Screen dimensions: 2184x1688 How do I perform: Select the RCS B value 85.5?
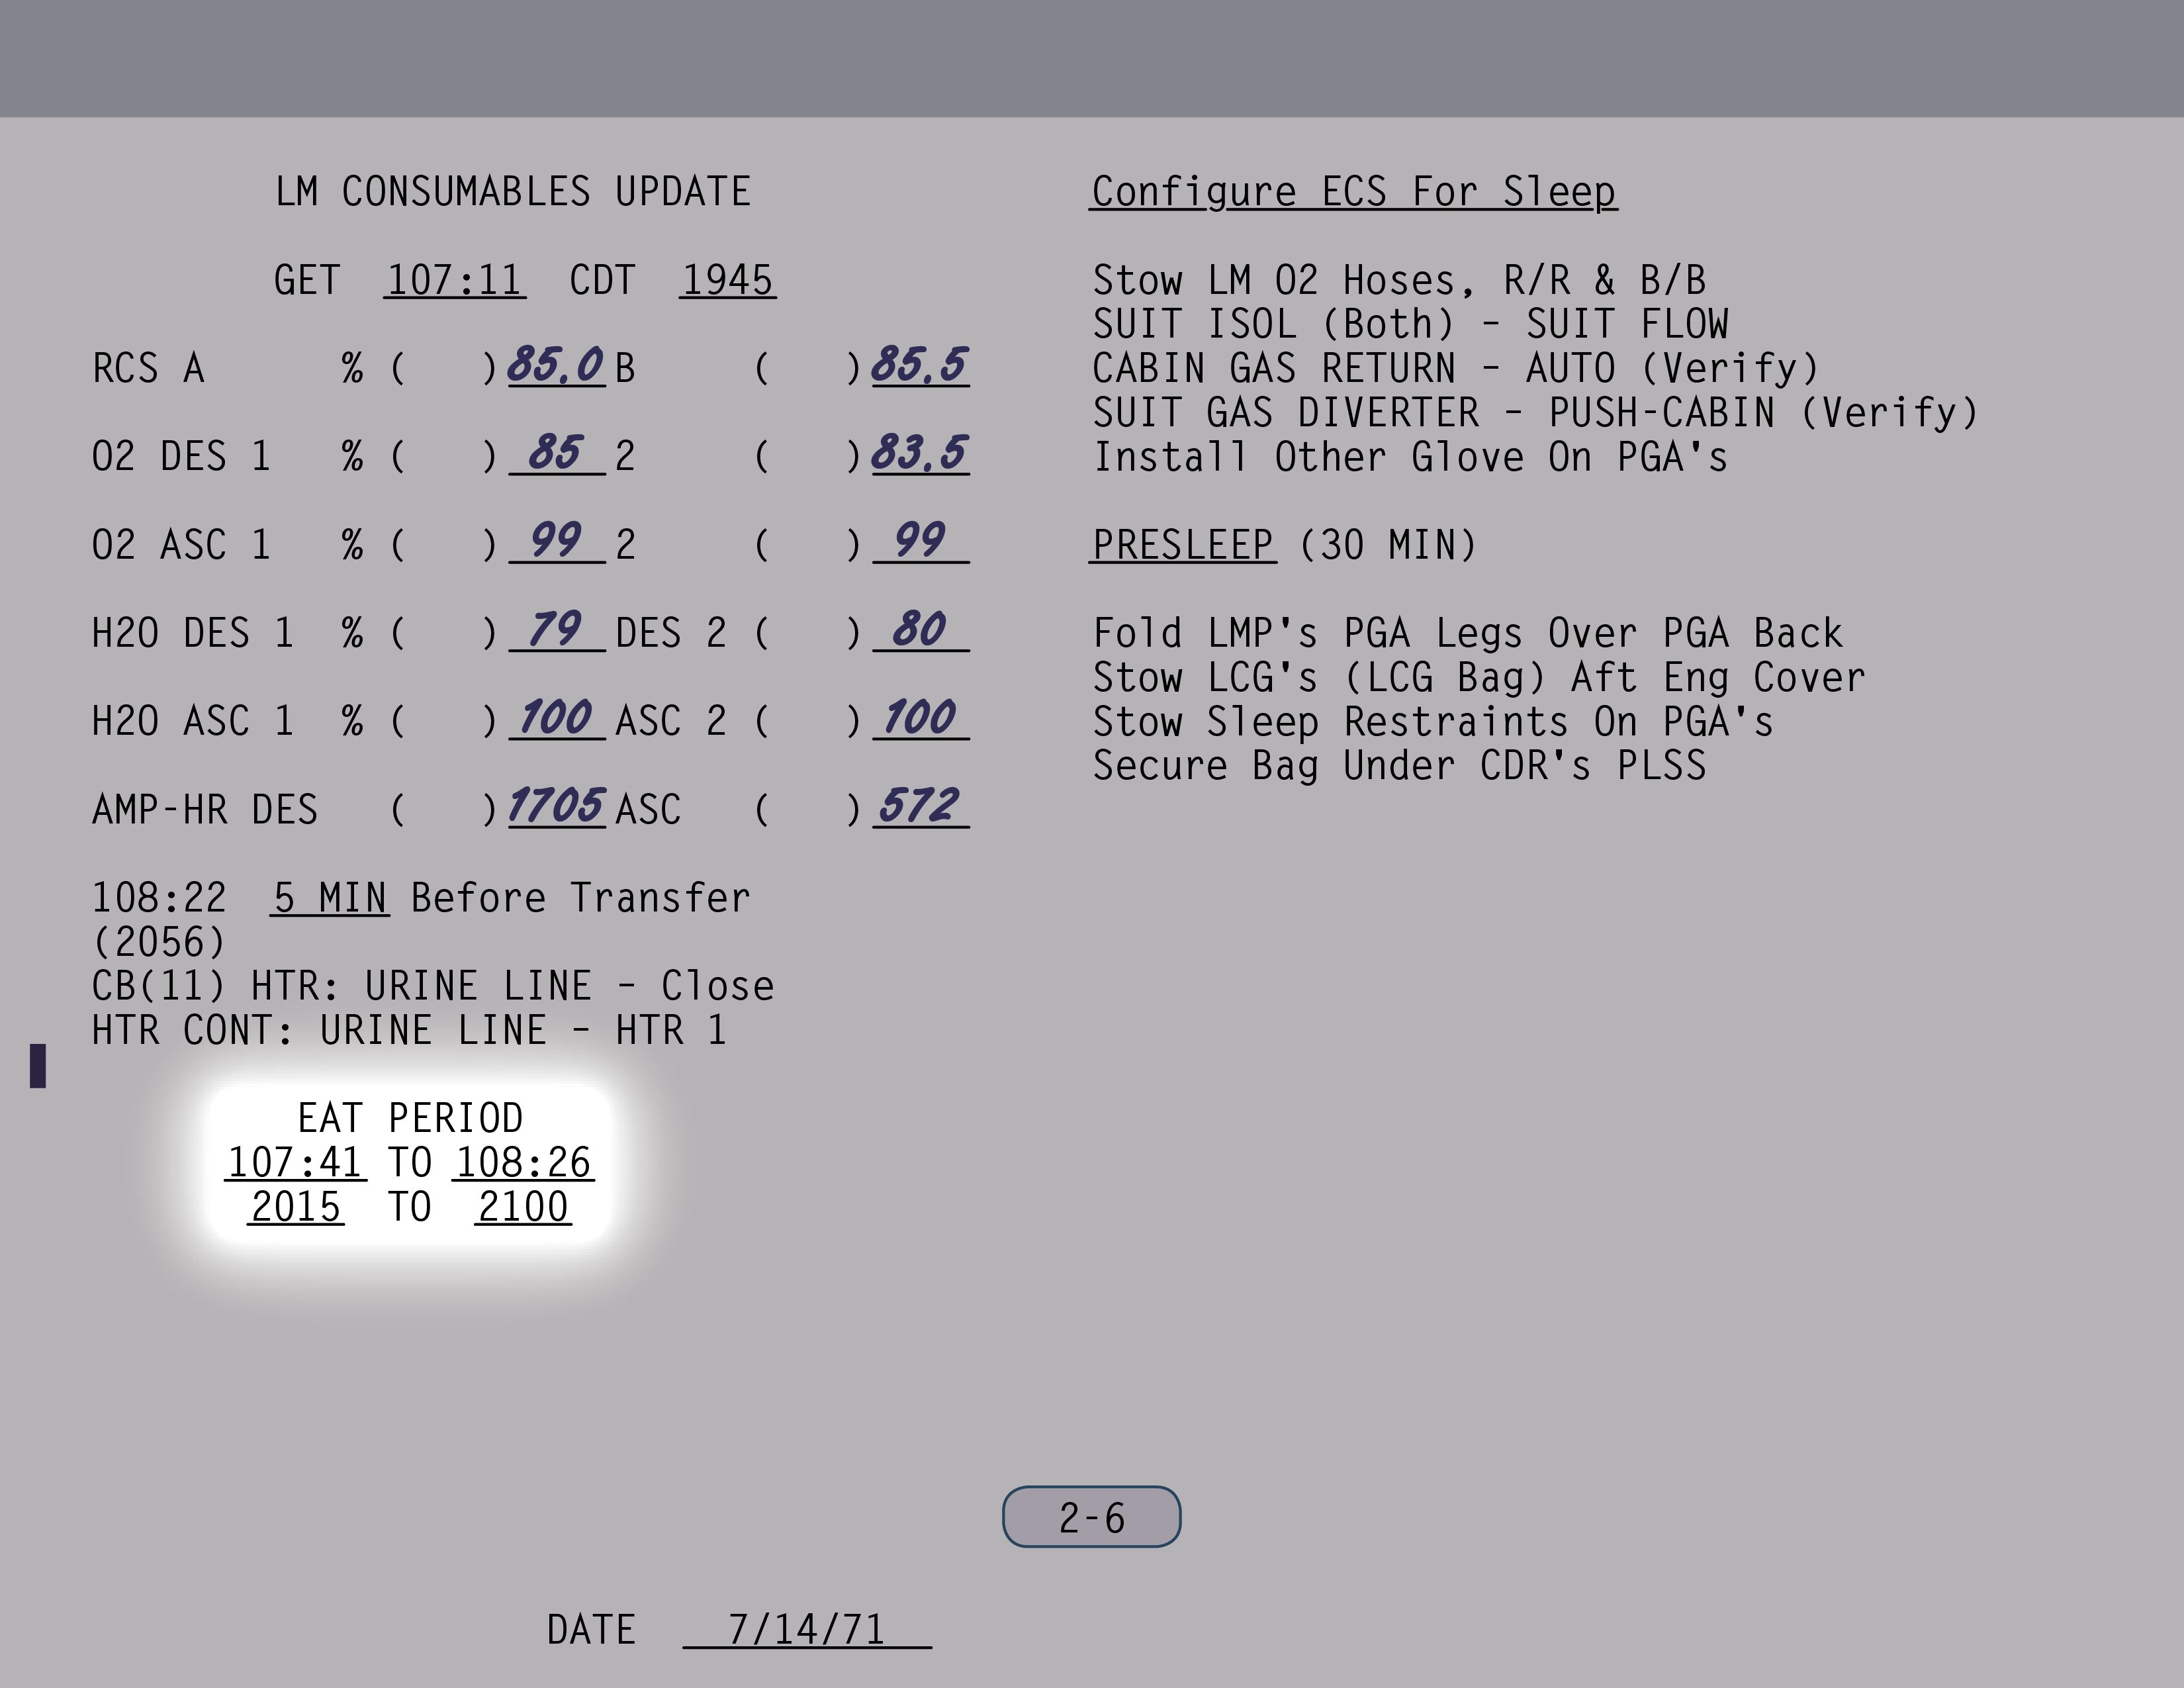pyautogui.click(x=919, y=365)
